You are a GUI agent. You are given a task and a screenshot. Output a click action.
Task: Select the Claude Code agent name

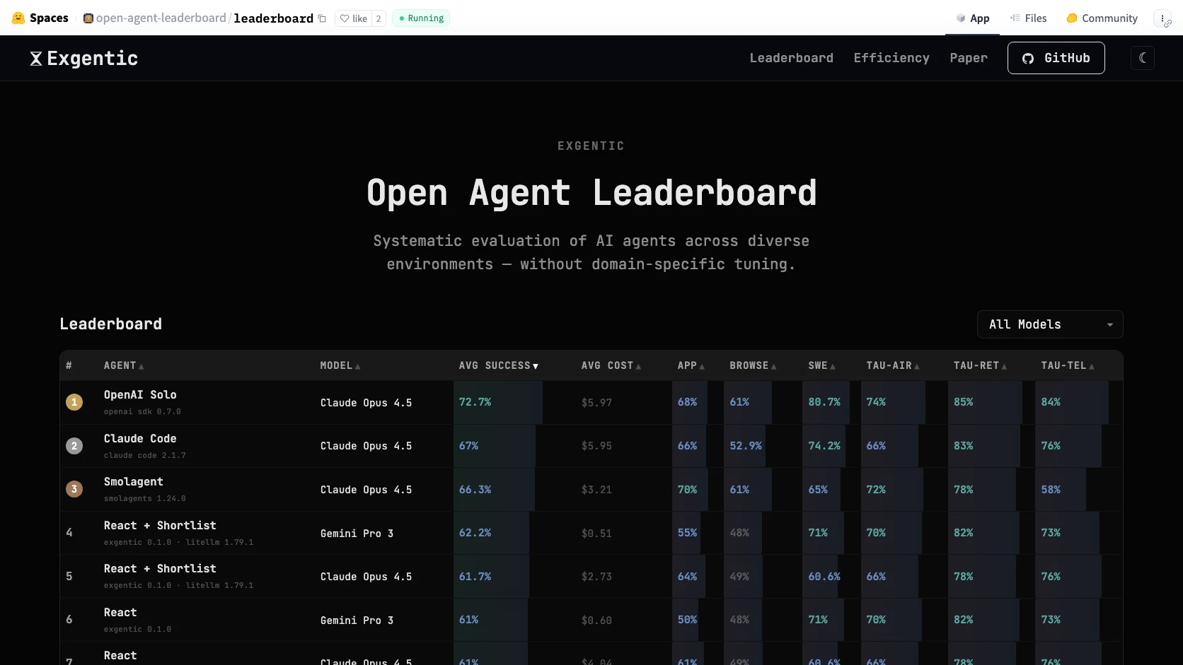click(140, 439)
